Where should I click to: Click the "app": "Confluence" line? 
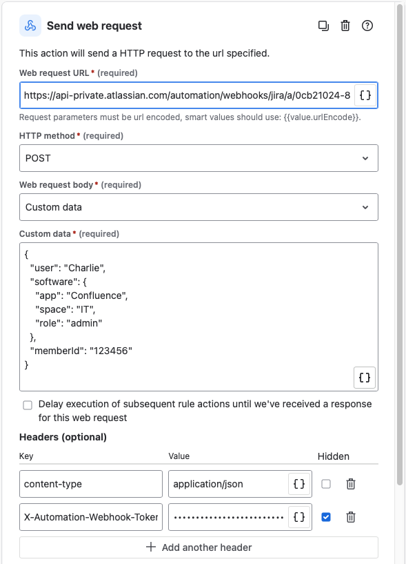tap(81, 295)
